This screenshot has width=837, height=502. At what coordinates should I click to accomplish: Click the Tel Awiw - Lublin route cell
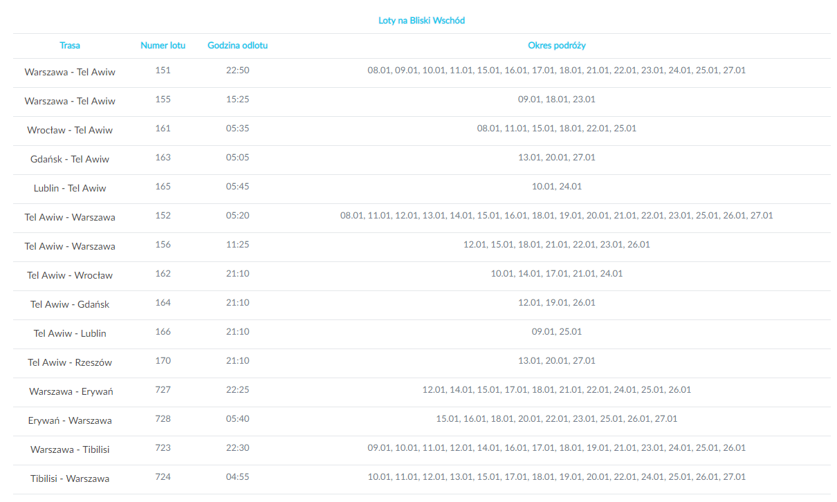pyautogui.click(x=70, y=333)
